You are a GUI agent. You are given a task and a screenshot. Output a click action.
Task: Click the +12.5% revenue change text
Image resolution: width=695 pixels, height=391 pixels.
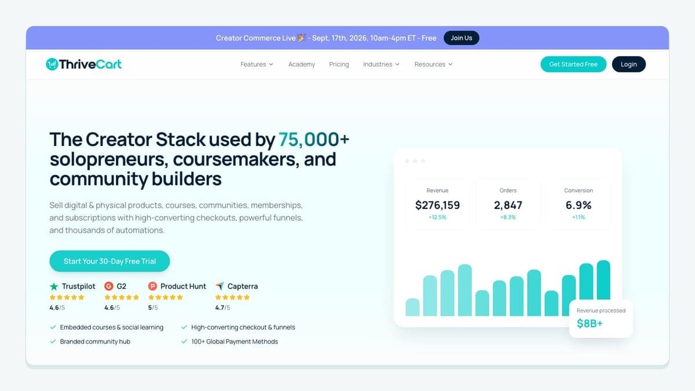pyautogui.click(x=437, y=217)
